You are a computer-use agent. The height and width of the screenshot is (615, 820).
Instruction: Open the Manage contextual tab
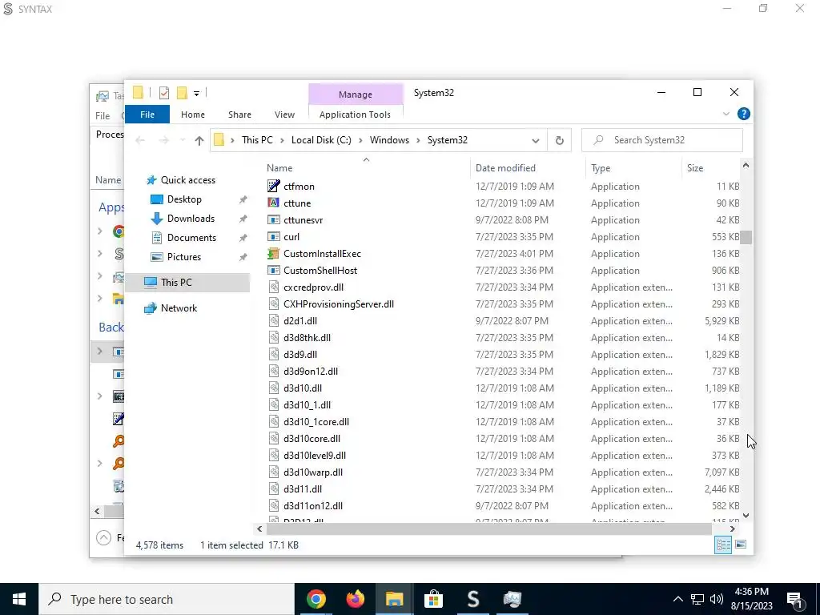[x=356, y=94]
